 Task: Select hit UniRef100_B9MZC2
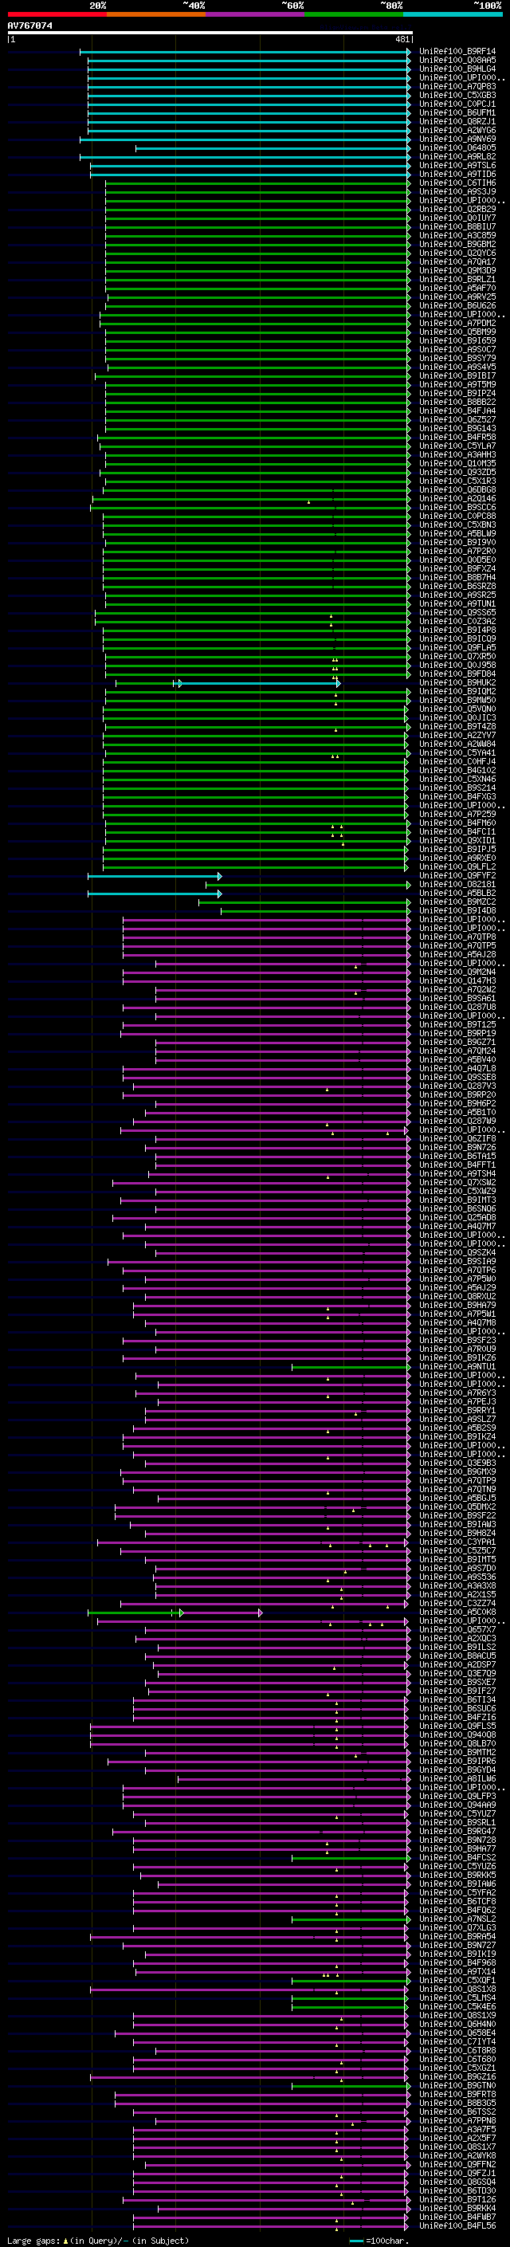click(457, 901)
